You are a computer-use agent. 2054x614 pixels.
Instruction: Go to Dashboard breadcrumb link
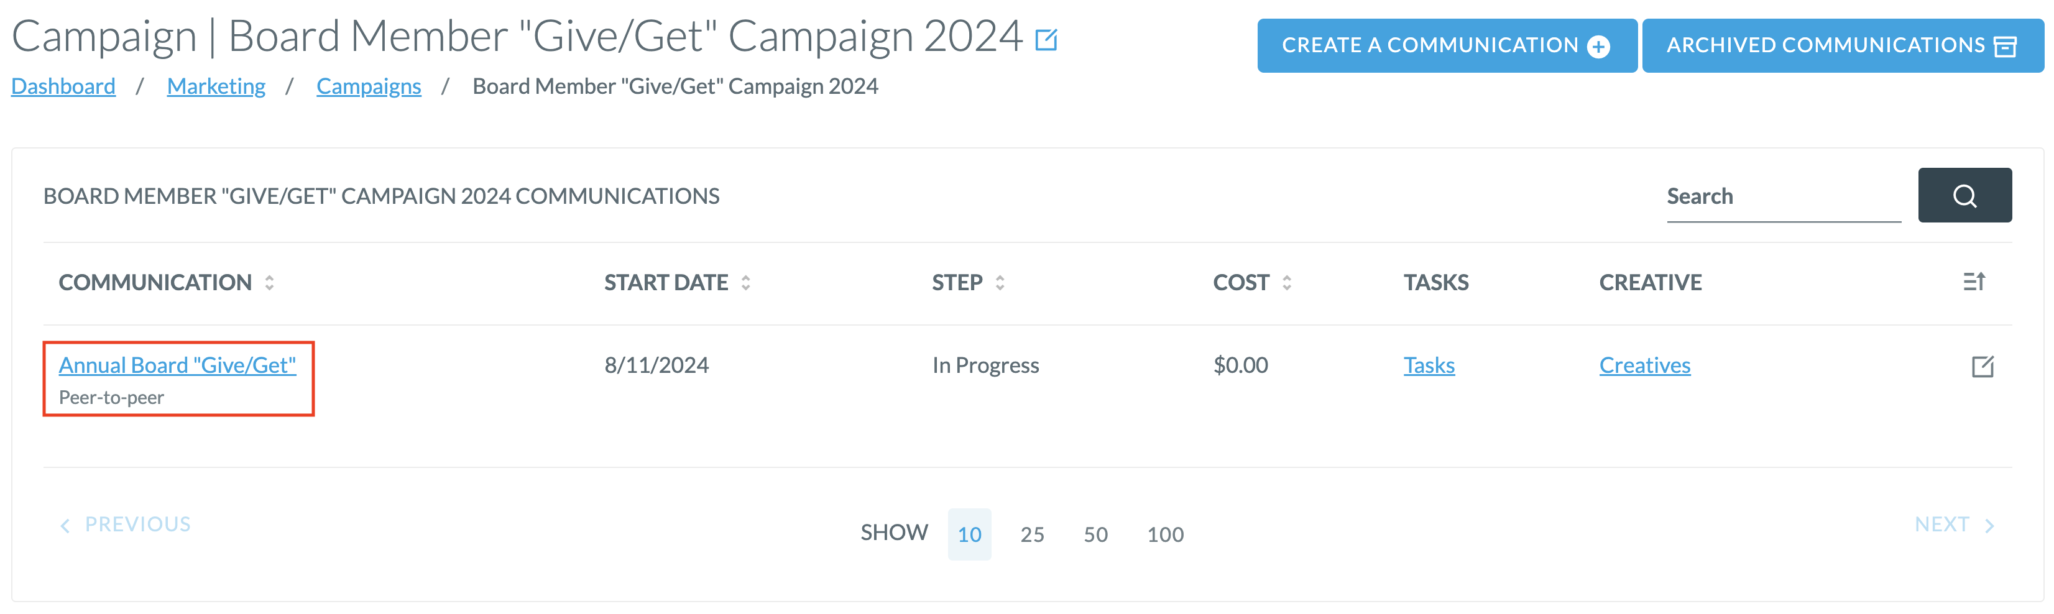[x=63, y=86]
